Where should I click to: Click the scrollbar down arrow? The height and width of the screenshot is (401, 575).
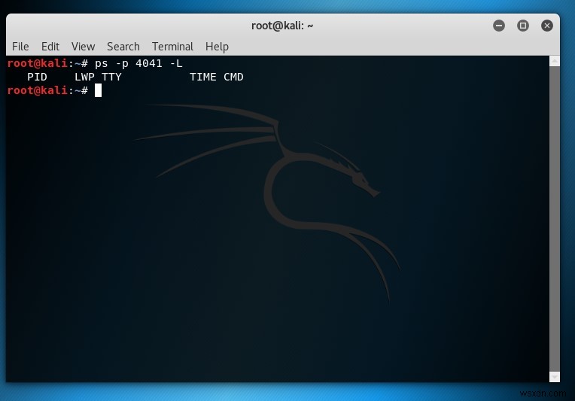[555, 376]
